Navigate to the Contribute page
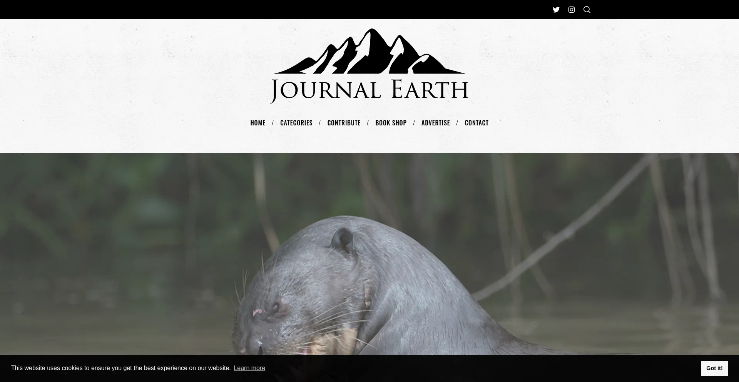The width and height of the screenshot is (739, 382). [x=344, y=123]
